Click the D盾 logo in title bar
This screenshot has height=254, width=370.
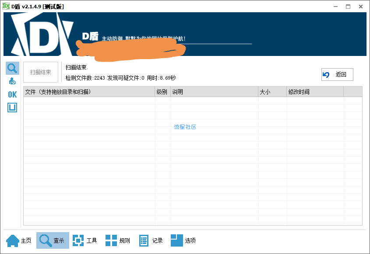[x=6, y=7]
